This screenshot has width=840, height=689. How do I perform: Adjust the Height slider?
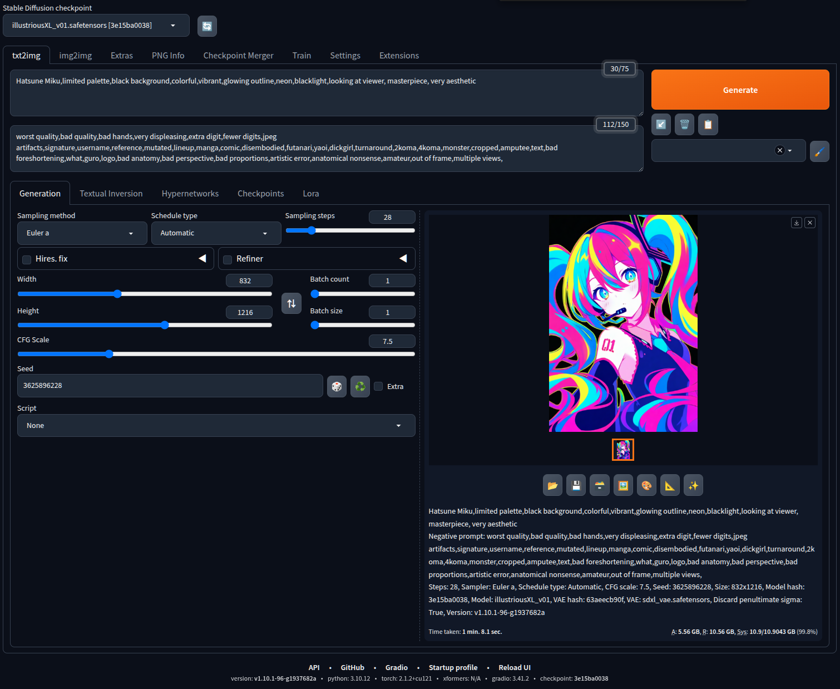pos(145,325)
